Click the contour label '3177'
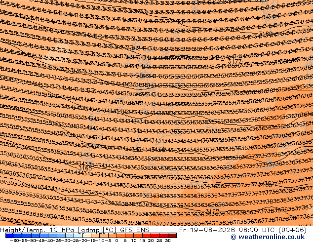Viewport: 313px width, 242px height. click(x=235, y=61)
